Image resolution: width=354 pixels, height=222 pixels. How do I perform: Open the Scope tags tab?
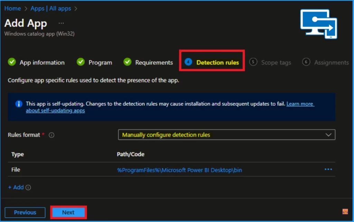[x=276, y=62]
